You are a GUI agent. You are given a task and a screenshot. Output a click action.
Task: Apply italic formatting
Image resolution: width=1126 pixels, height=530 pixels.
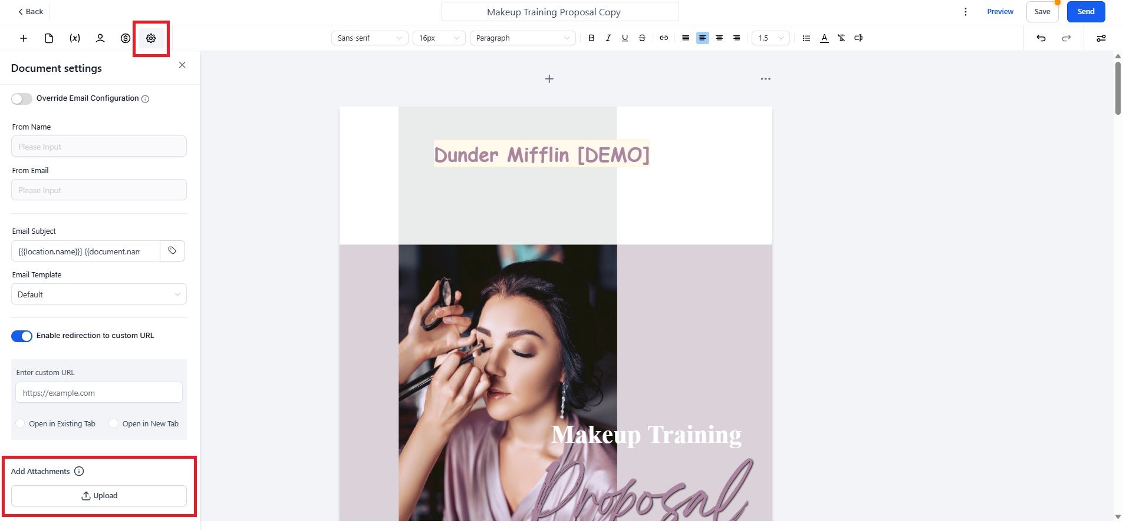tap(608, 38)
